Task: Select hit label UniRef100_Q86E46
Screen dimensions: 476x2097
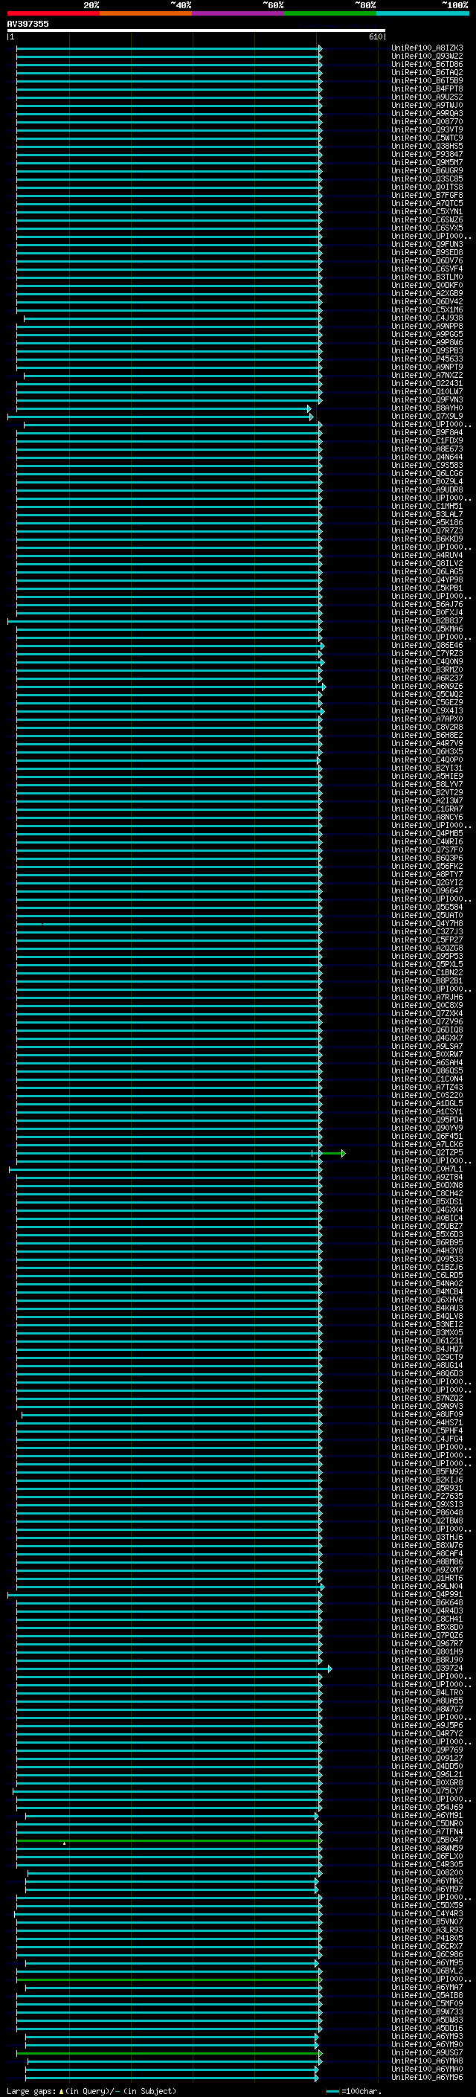Action: pos(426,646)
